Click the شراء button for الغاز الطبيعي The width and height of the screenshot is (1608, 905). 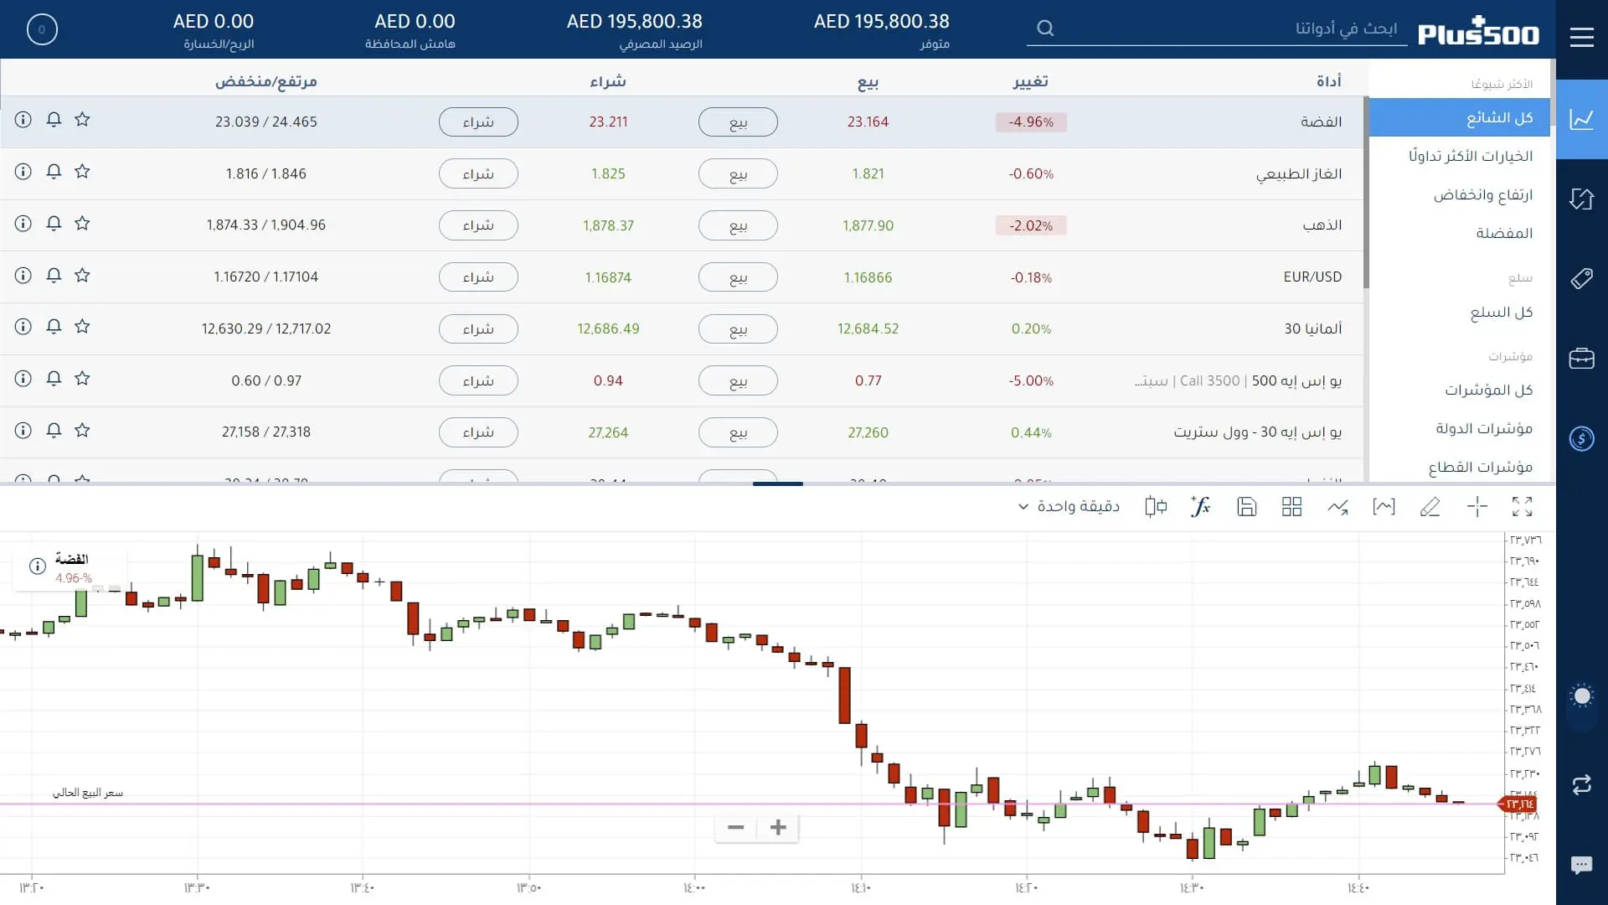478,173
